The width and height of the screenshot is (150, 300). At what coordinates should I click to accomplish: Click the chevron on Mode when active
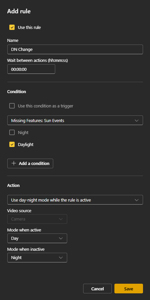(61, 238)
